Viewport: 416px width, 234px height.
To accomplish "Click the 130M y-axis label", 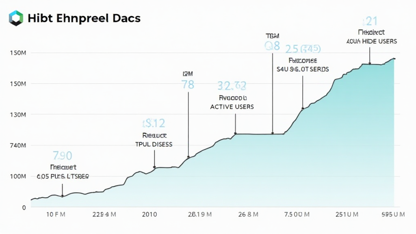I will [x=18, y=115].
